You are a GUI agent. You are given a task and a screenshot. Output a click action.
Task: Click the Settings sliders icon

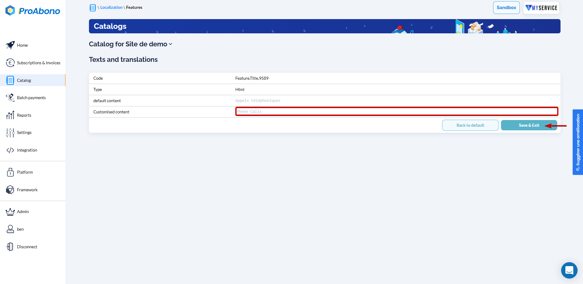10,132
